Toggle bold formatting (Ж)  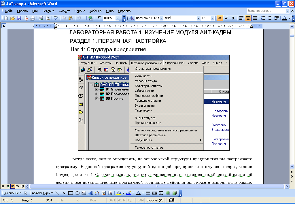click(220, 18)
